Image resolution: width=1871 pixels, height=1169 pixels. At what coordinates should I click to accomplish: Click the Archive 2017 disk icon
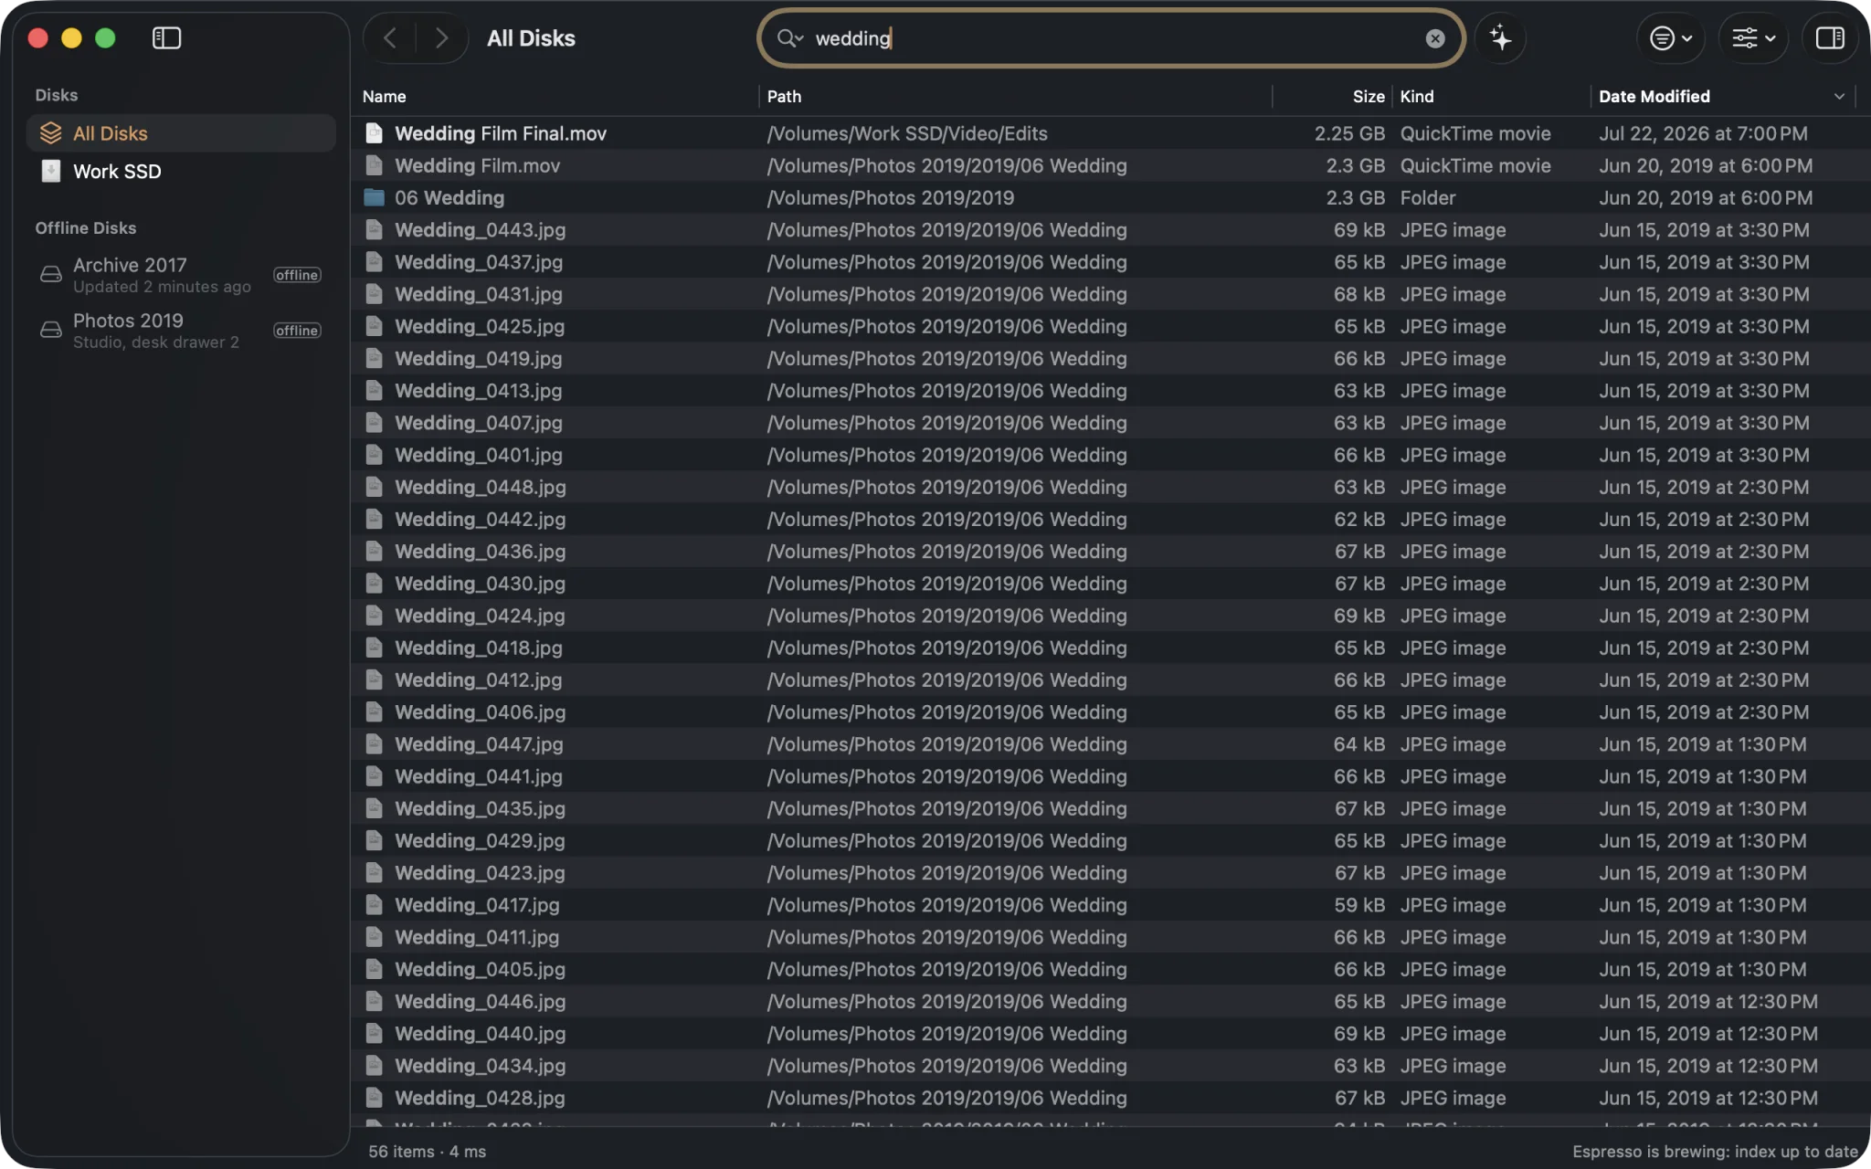click(x=51, y=275)
